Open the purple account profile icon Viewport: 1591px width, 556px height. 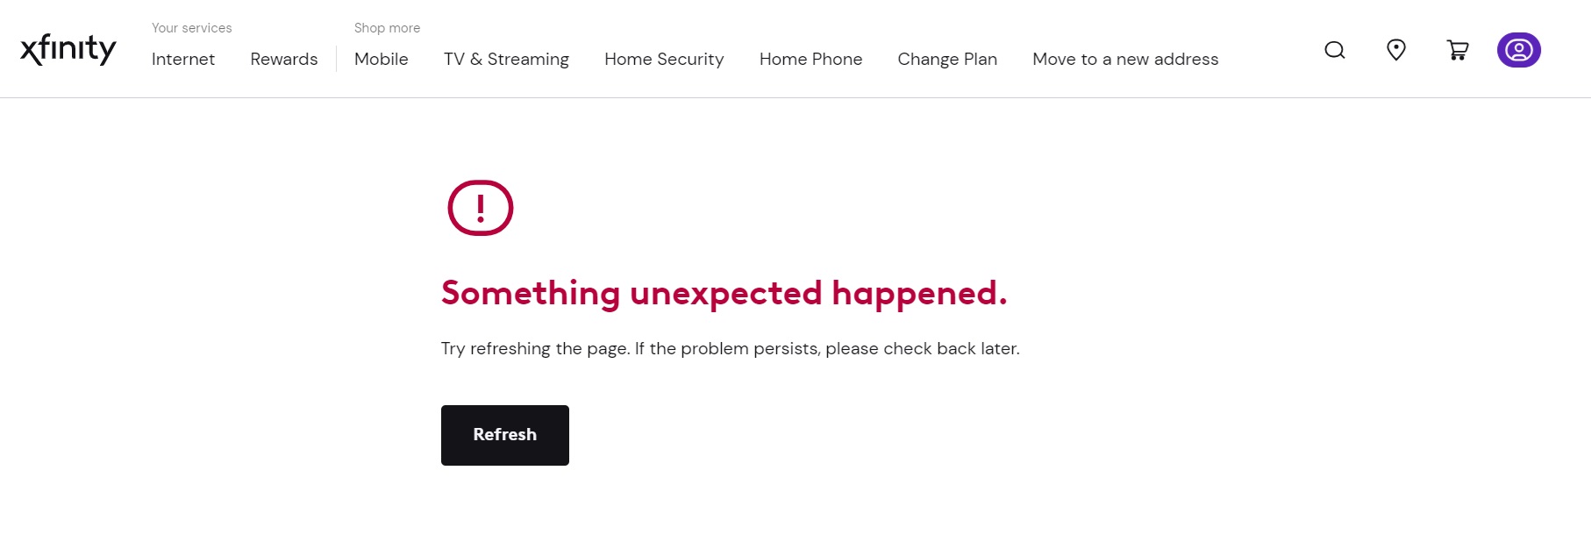coord(1519,50)
